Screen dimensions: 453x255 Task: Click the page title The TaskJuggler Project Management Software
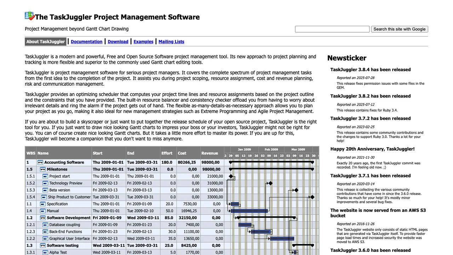click(117, 17)
